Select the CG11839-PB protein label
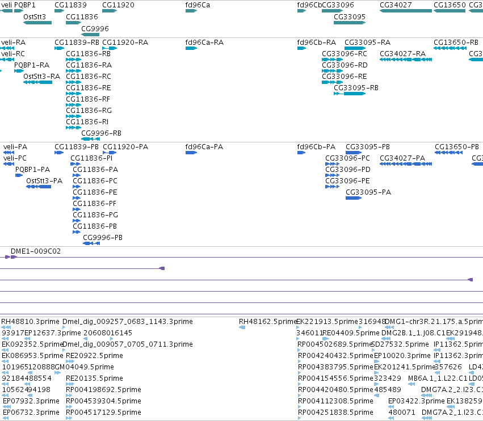Screen dimensions: 483x421 (x=77, y=147)
